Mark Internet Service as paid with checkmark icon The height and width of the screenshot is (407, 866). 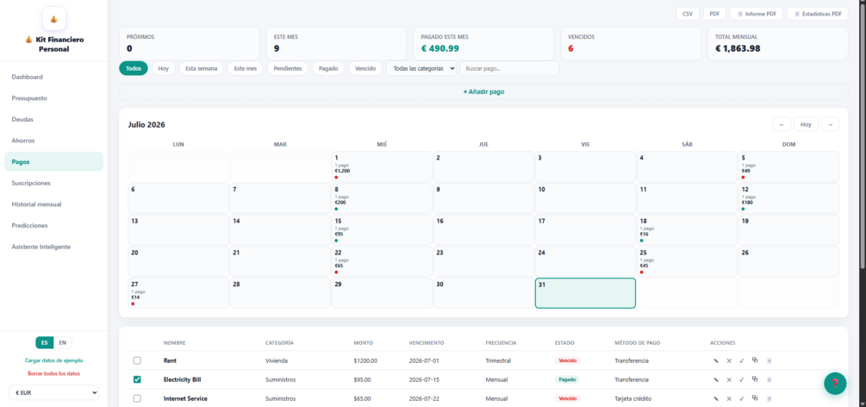[742, 398]
